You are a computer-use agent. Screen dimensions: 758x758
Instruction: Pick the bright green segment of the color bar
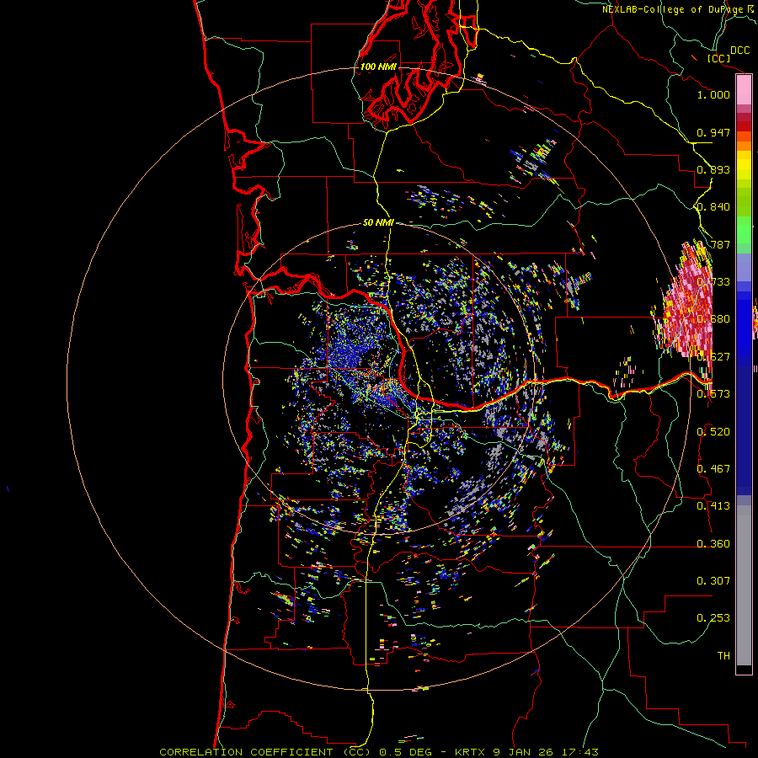[x=744, y=230]
